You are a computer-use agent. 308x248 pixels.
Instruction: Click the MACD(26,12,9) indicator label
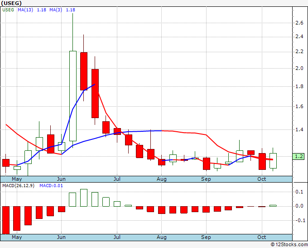pos(18,185)
